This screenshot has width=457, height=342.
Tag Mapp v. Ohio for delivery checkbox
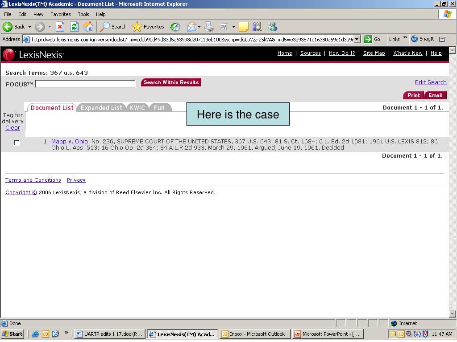point(17,142)
